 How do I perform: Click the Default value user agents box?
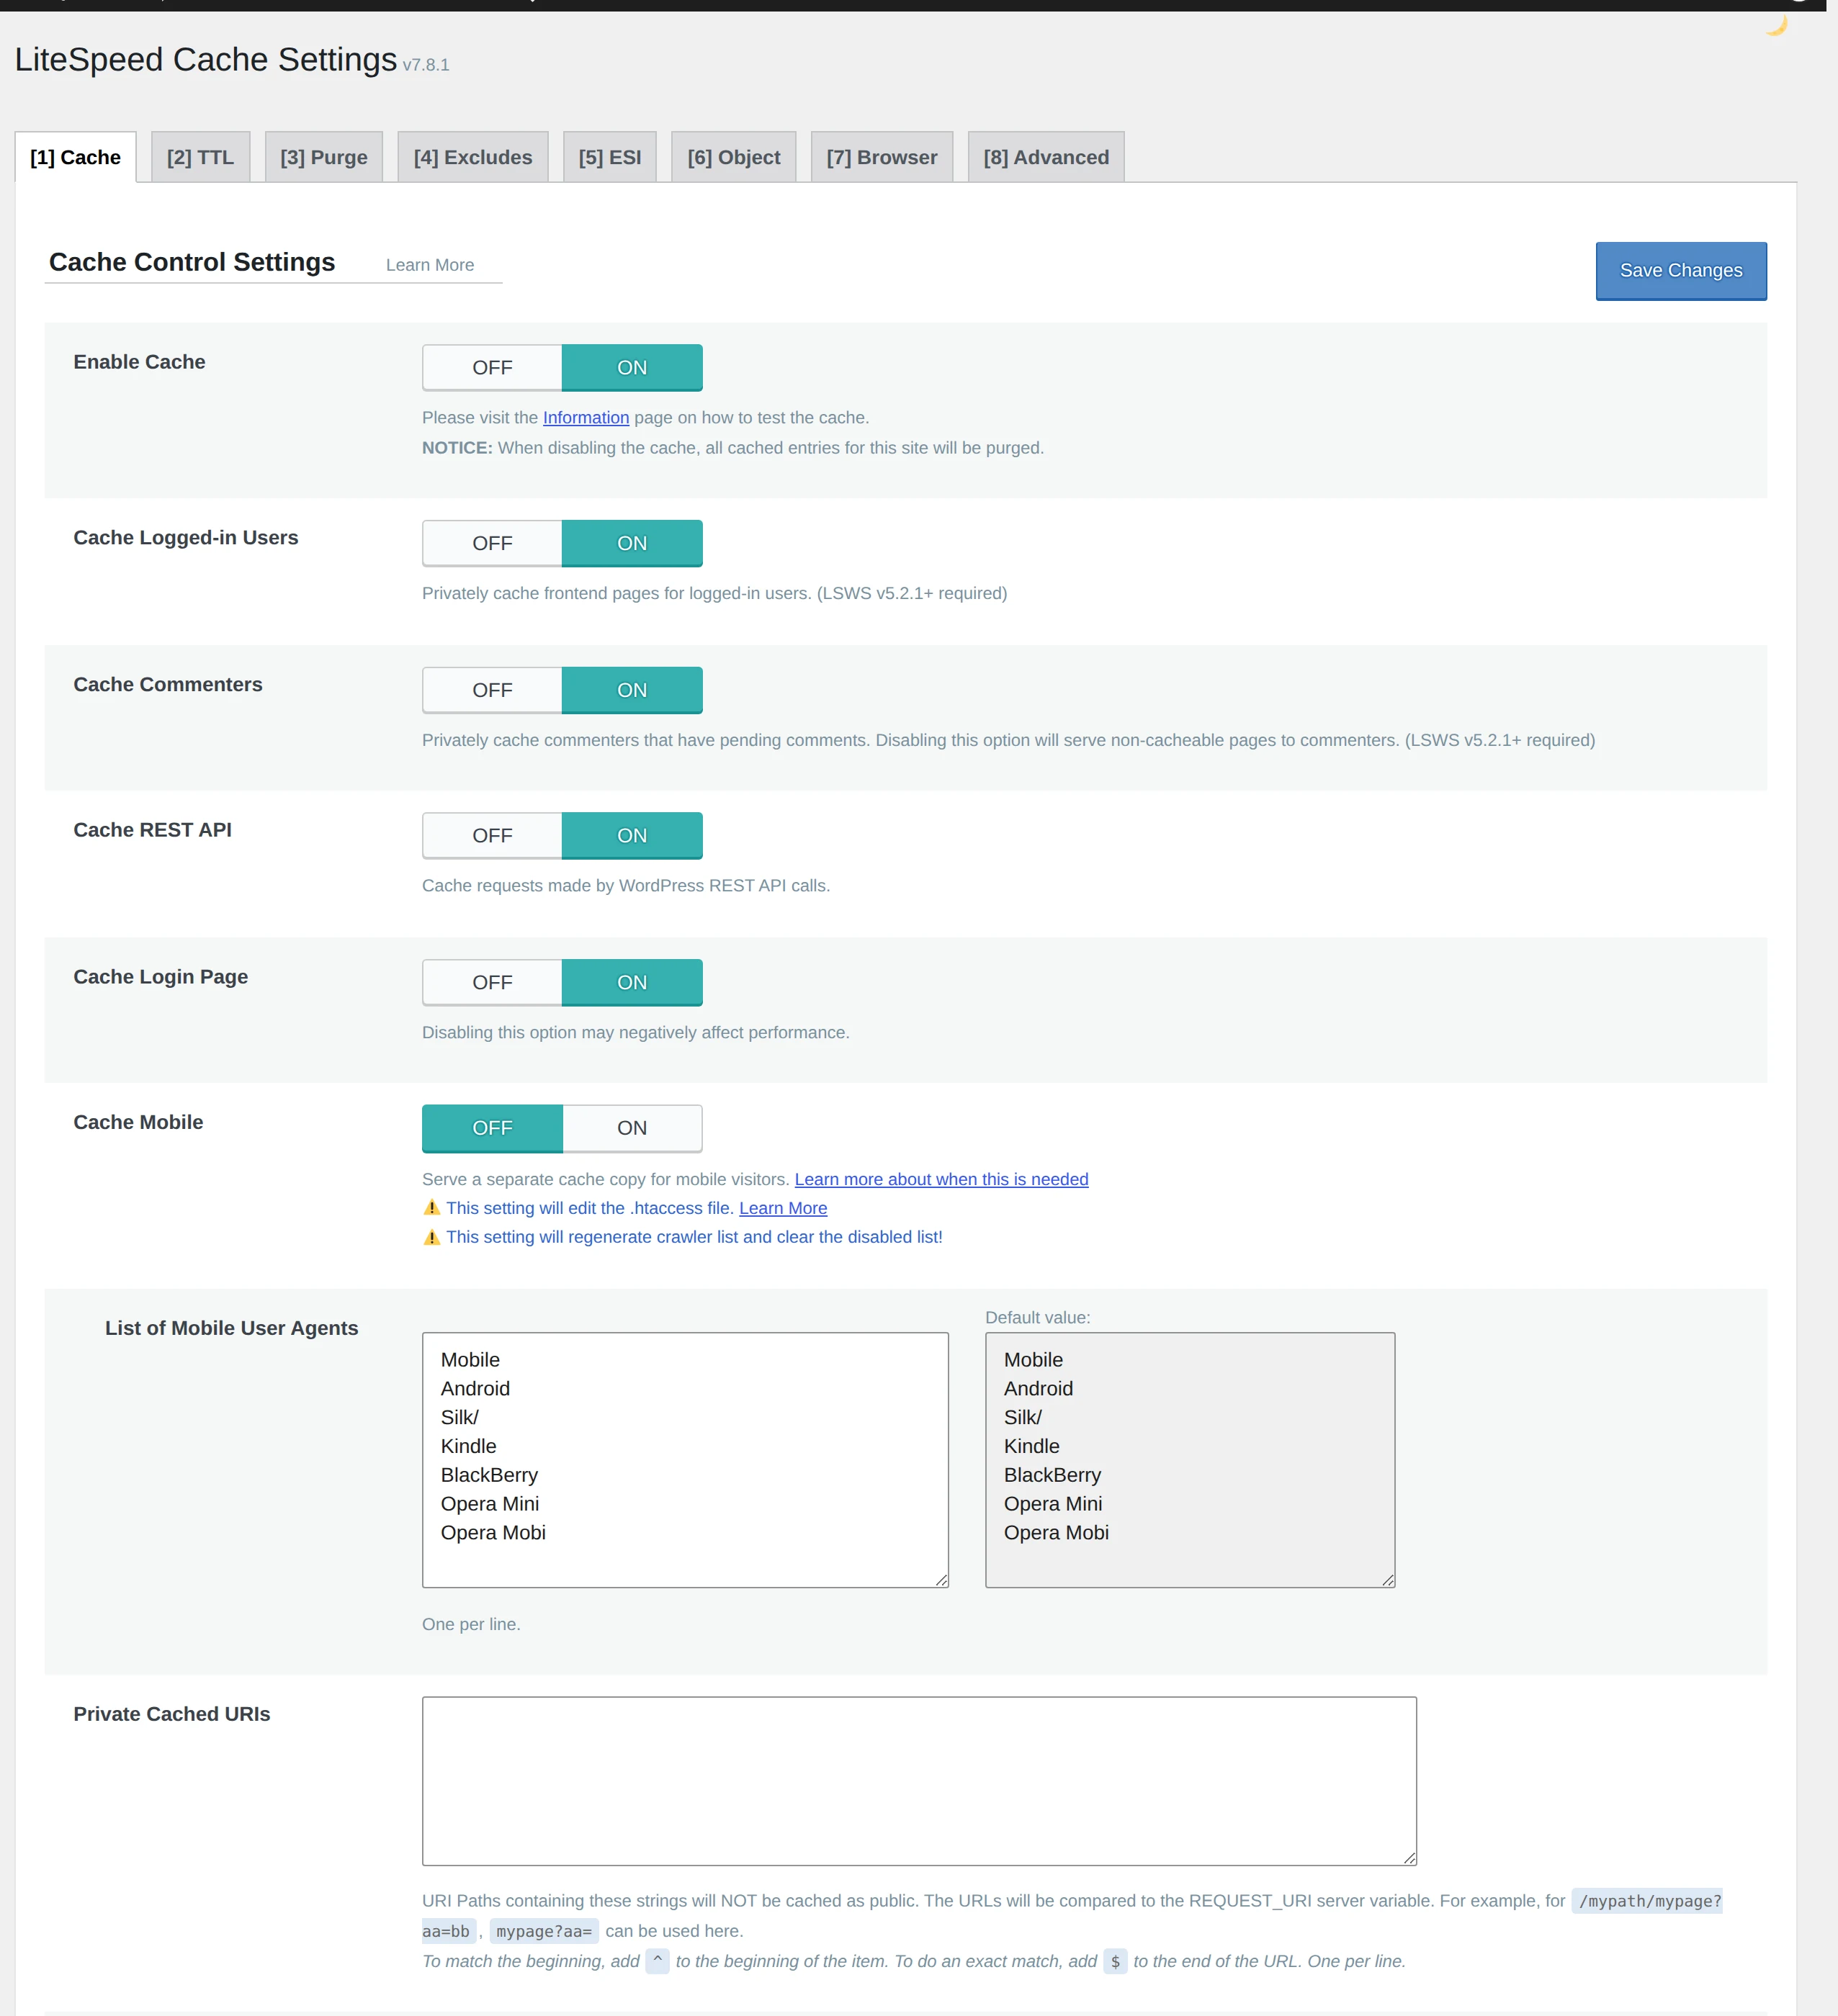(x=1190, y=1460)
